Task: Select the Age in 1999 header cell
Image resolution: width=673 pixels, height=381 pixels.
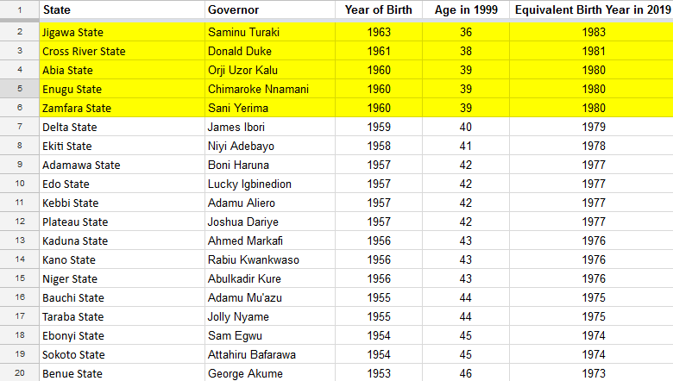Action: (466, 9)
